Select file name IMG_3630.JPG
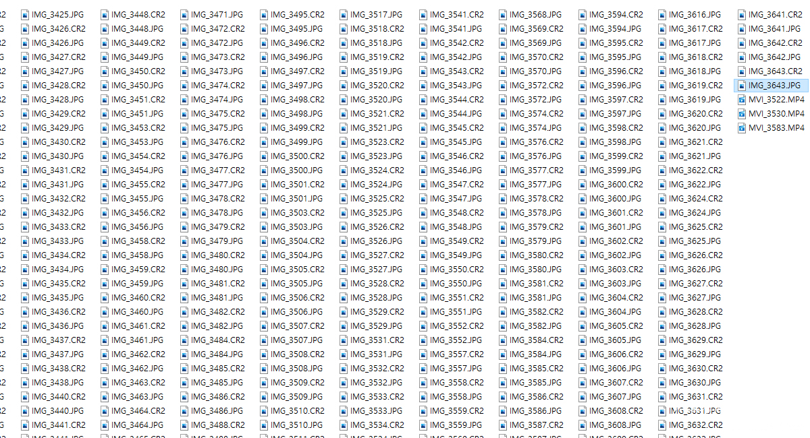Viewport: 810px width, 438px height. [x=695, y=382]
